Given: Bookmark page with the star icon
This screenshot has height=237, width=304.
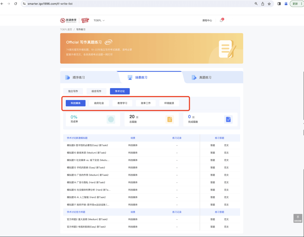Looking at the screenshot, I should click(269, 4).
